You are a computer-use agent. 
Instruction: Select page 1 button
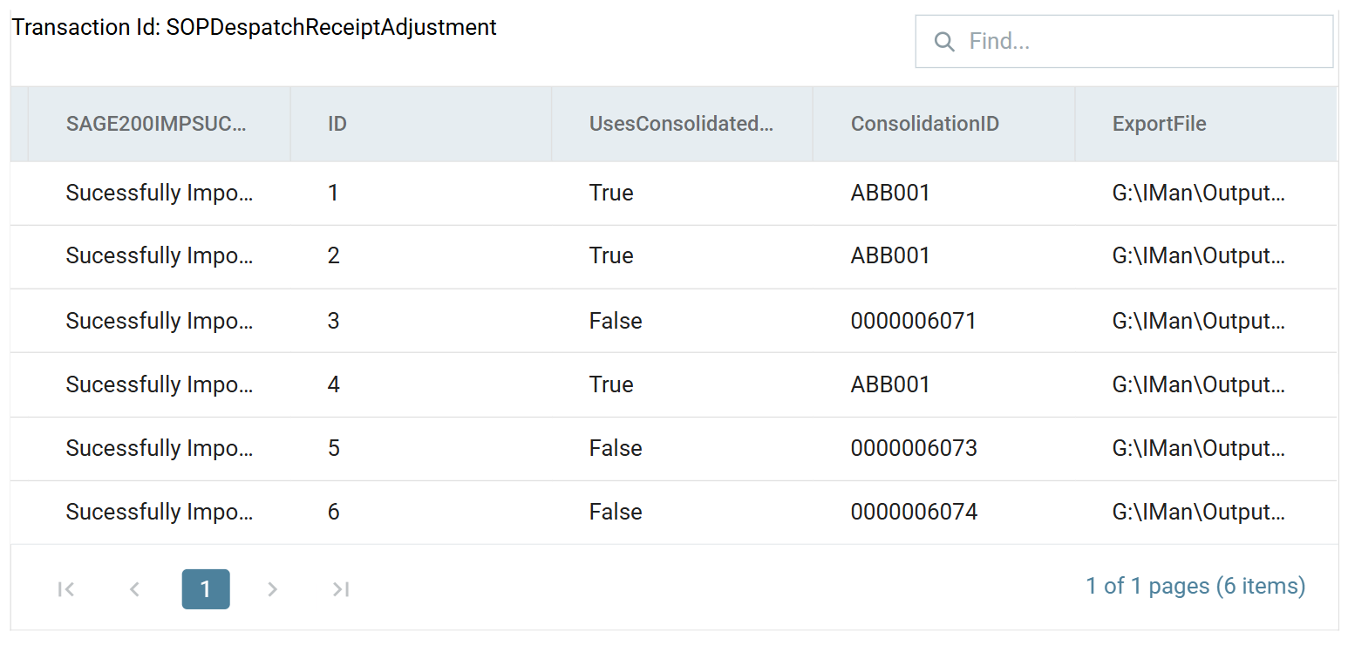click(x=206, y=589)
